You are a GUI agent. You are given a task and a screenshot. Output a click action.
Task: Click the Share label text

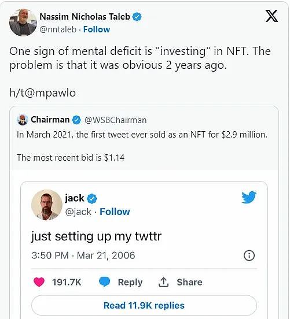coord(189,282)
